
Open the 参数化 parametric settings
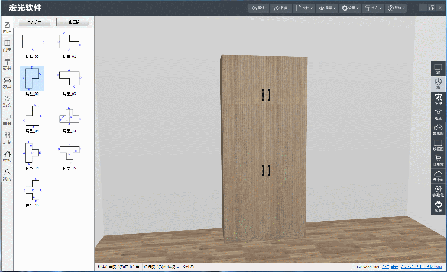click(x=438, y=192)
